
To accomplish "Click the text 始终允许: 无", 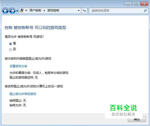I will click(18, 105).
